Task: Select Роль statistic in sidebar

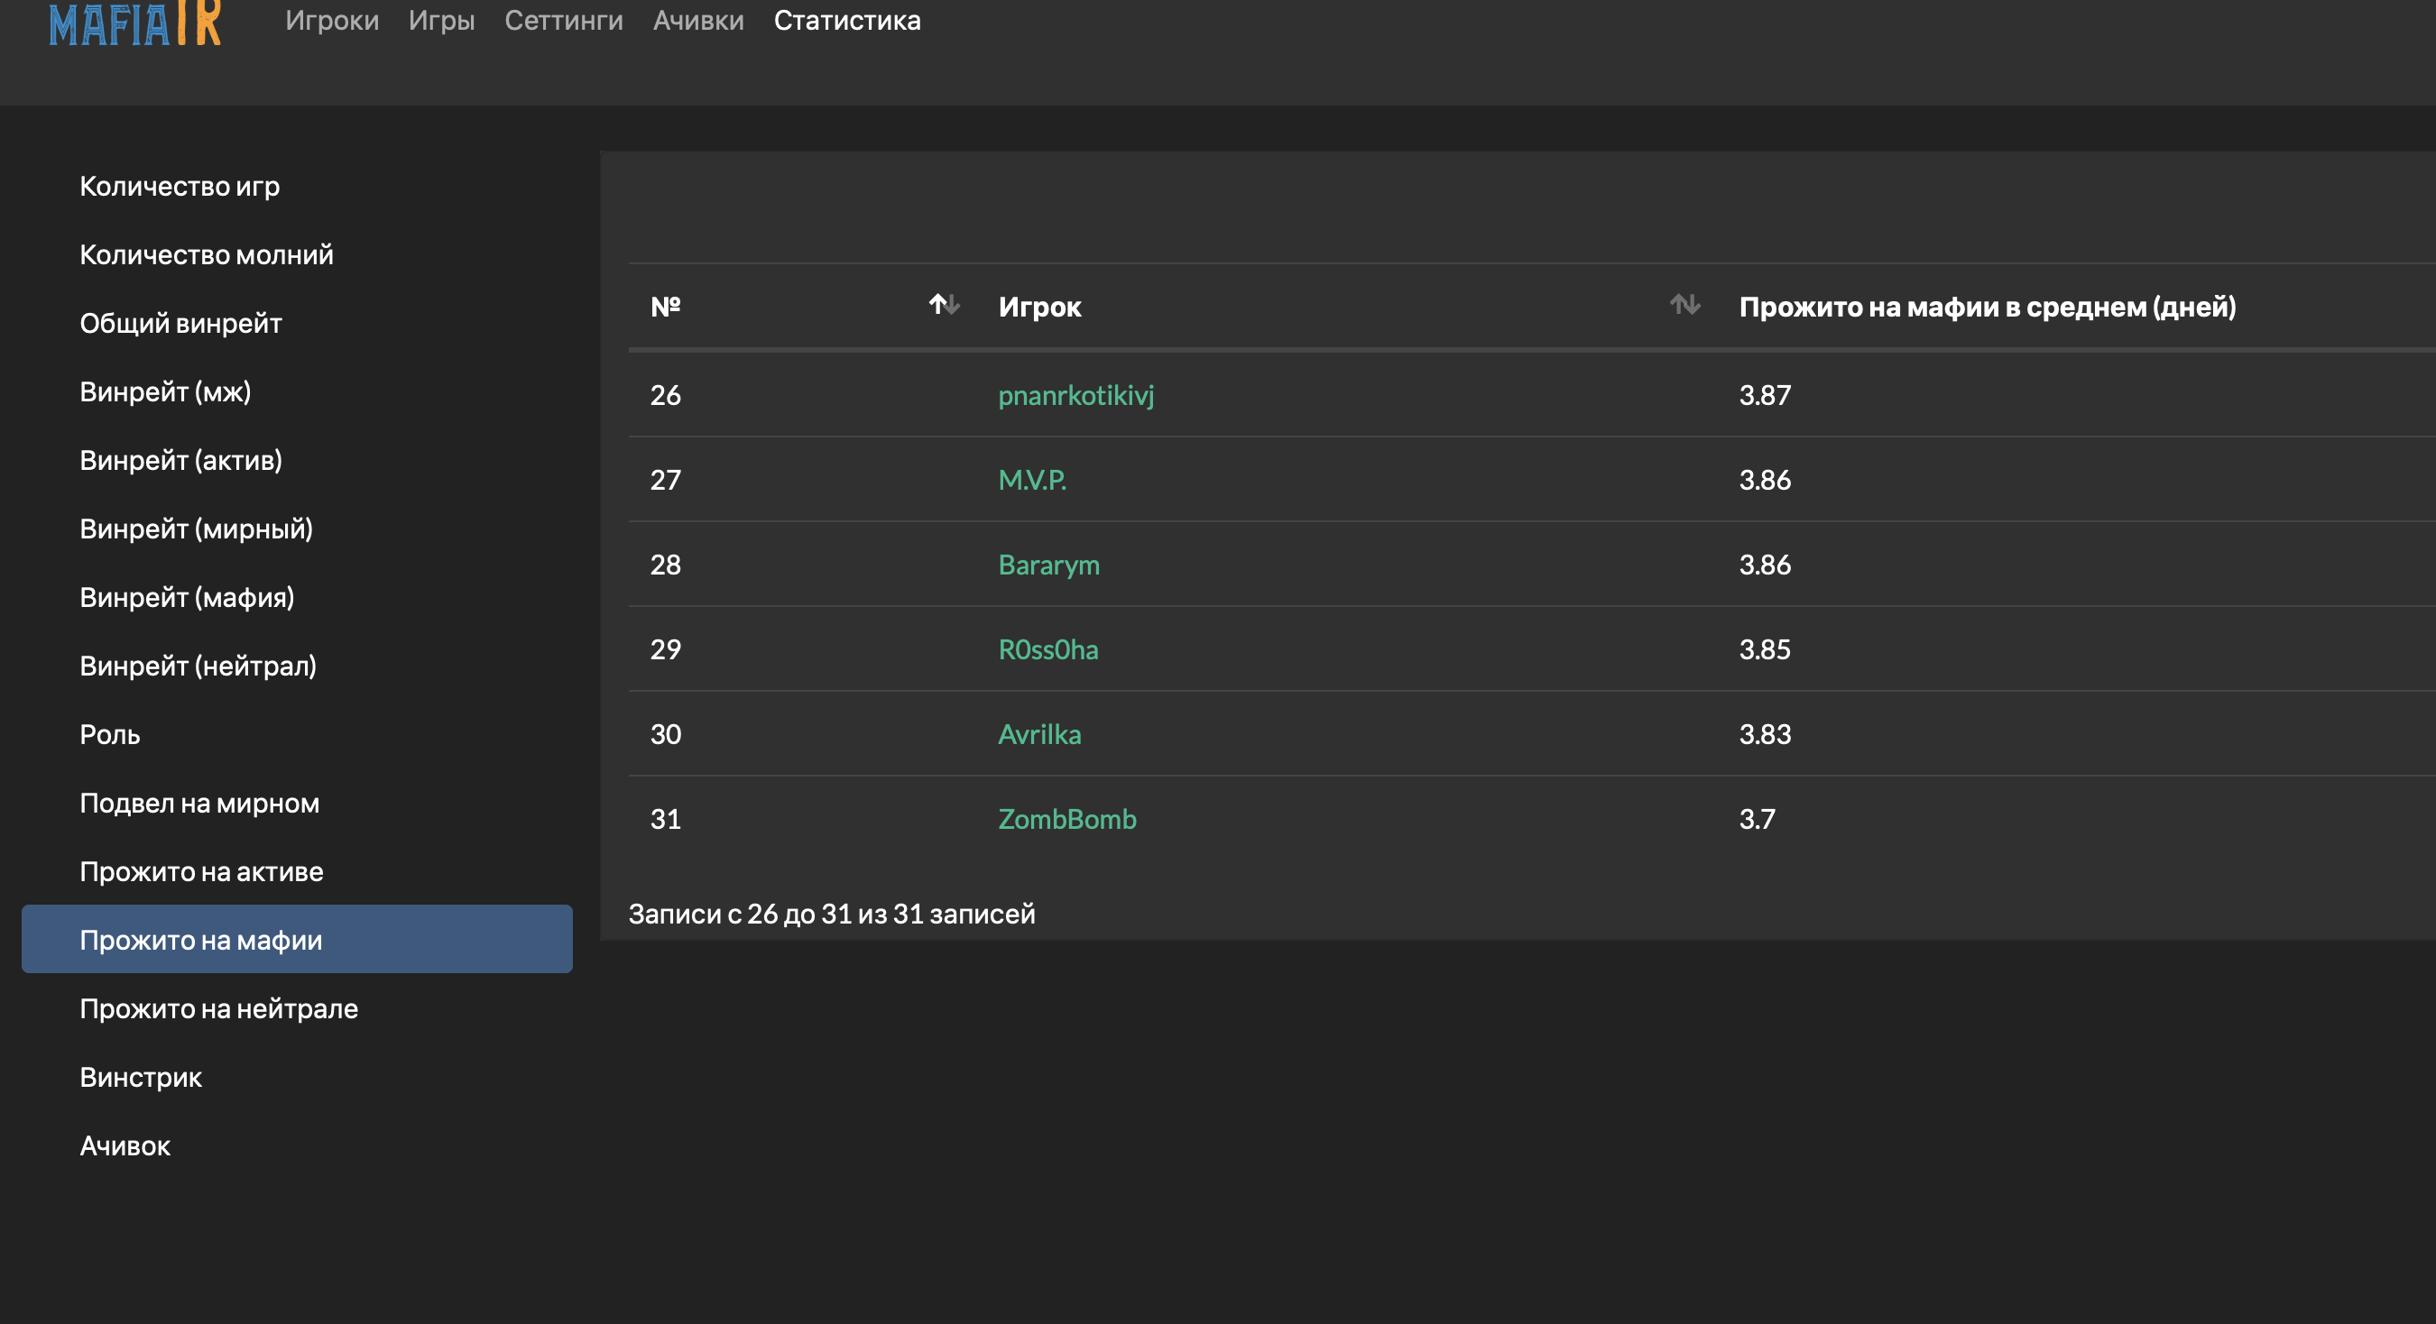Action: pos(297,734)
